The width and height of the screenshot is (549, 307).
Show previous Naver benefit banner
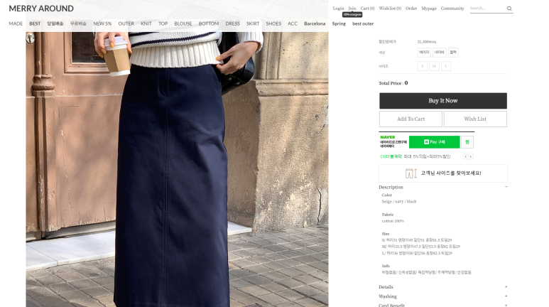tap(465, 156)
